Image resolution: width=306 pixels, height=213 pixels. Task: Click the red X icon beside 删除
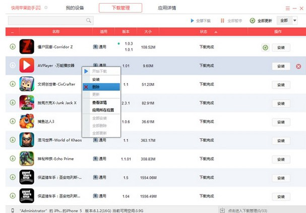pyautogui.click(x=86, y=87)
